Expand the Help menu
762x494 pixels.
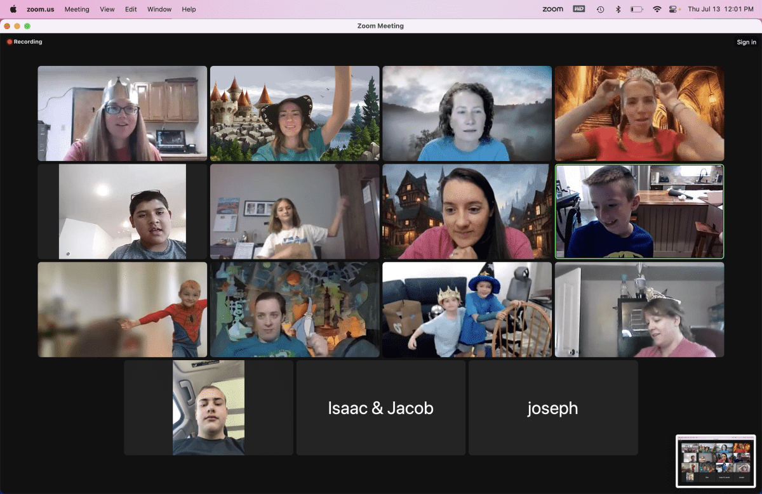pyautogui.click(x=189, y=9)
